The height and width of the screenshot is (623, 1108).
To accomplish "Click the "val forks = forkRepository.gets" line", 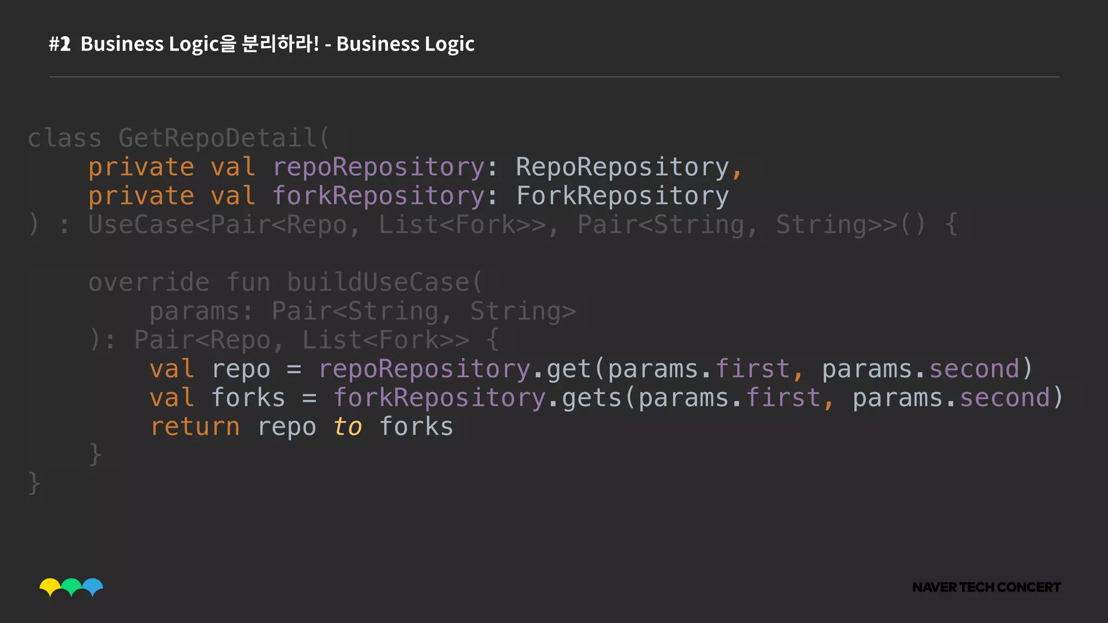I will [606, 397].
